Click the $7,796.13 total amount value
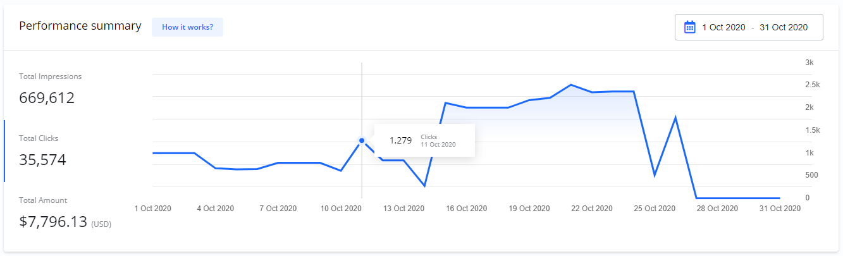 coord(53,222)
